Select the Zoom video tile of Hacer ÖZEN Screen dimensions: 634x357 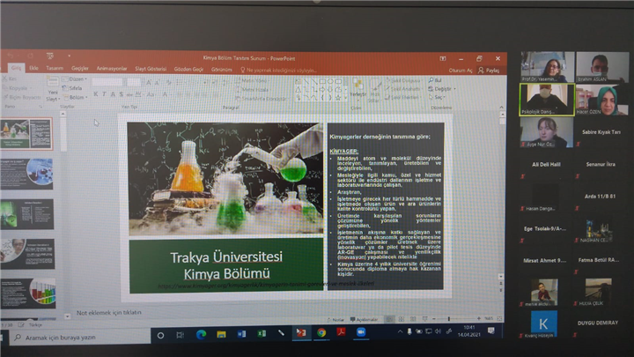coord(602,100)
